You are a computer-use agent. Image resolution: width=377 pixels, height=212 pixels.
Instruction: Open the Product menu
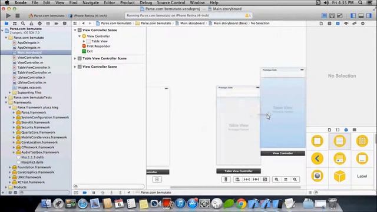click(127, 2)
